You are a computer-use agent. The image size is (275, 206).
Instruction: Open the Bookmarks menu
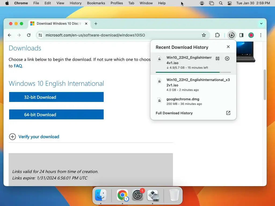coord(96,3)
